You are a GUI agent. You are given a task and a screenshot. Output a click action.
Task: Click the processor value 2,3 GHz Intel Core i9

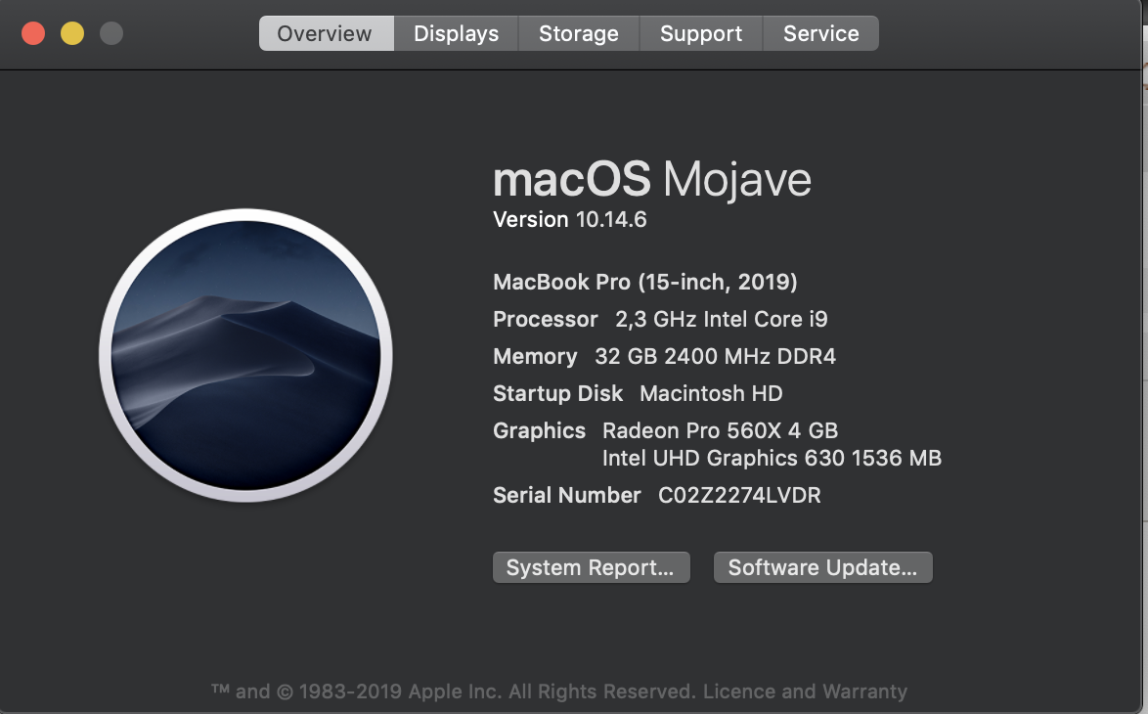(x=721, y=319)
